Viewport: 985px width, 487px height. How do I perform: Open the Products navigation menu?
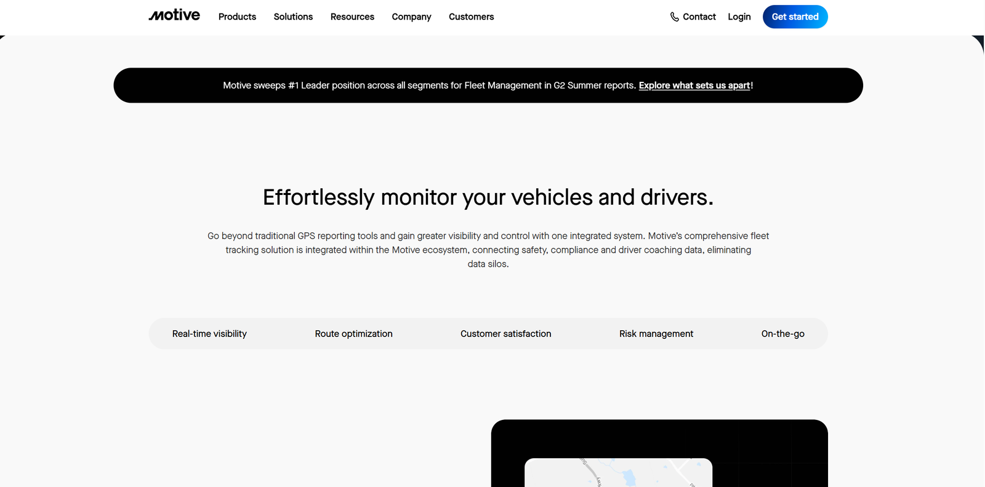click(x=237, y=17)
